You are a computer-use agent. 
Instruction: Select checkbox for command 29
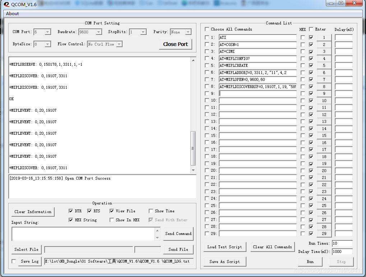pyautogui.click(x=207, y=234)
